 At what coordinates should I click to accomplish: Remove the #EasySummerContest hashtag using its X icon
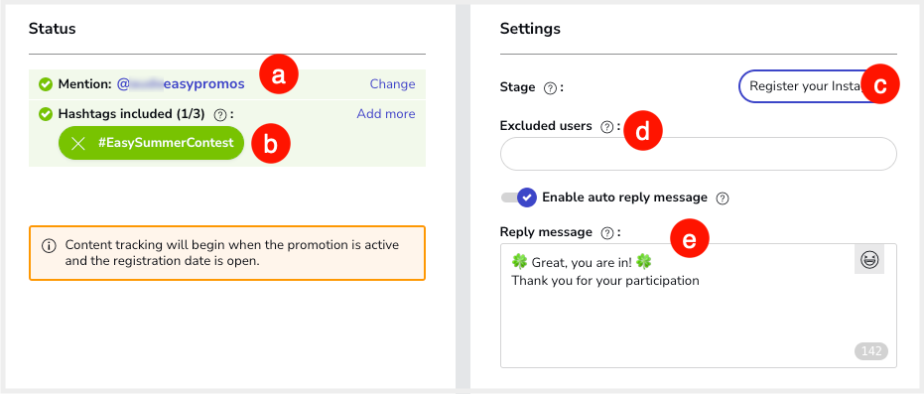[x=77, y=143]
